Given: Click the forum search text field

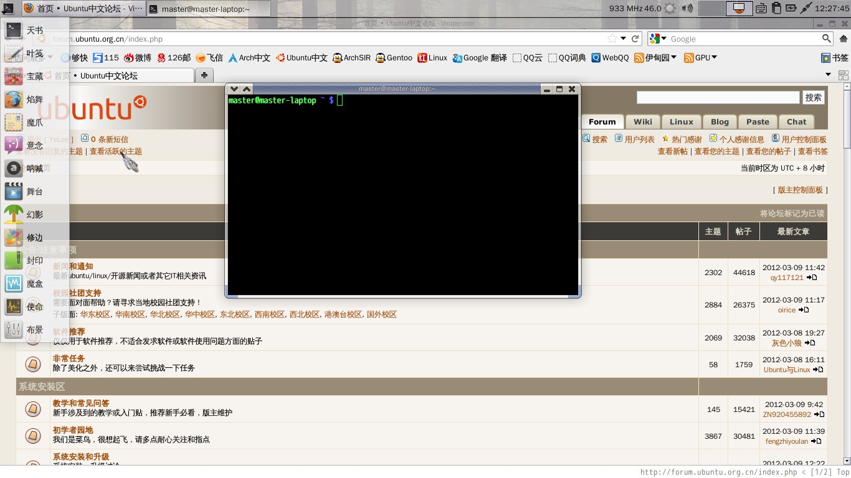Looking at the screenshot, I should tap(718, 98).
